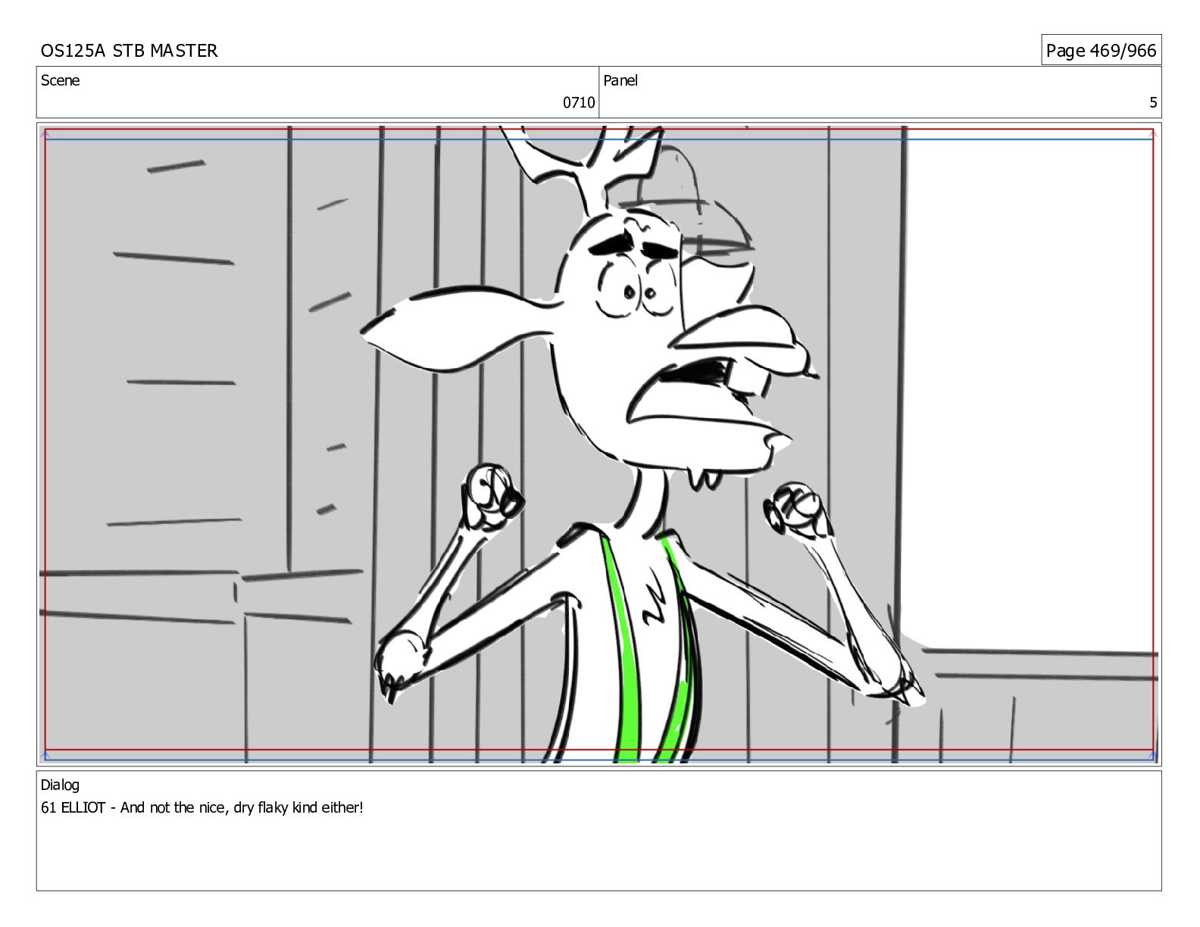Click the 'OS125A STB MASTER' title text
The height and width of the screenshot is (927, 1200).
click(129, 51)
